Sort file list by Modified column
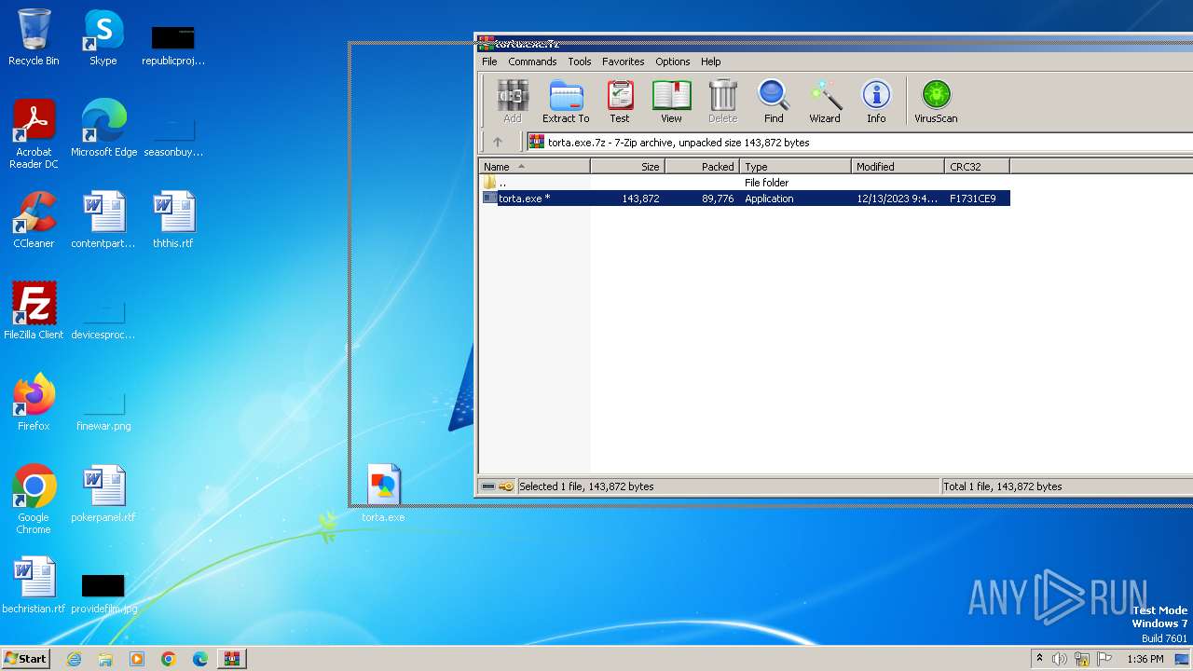The height and width of the screenshot is (671, 1193). click(x=898, y=167)
